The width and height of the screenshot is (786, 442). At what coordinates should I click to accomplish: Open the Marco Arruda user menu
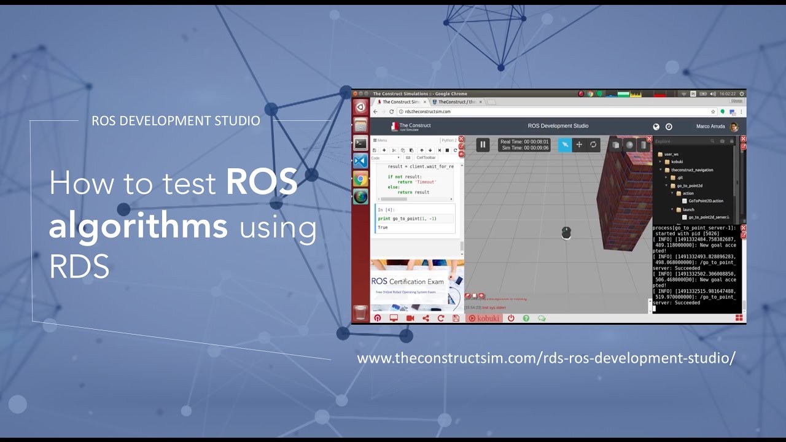(x=717, y=126)
